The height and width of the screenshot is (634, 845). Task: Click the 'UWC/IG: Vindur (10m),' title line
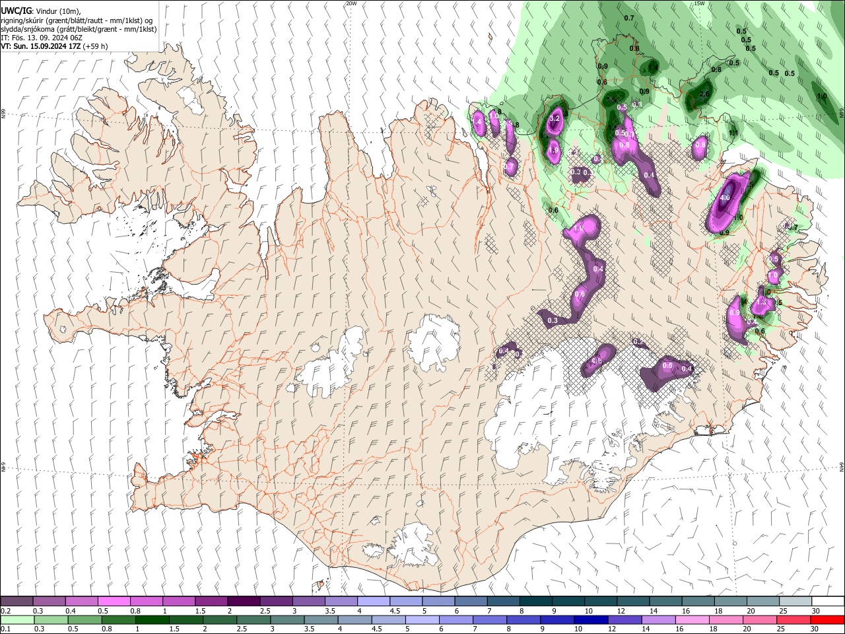pyautogui.click(x=41, y=11)
